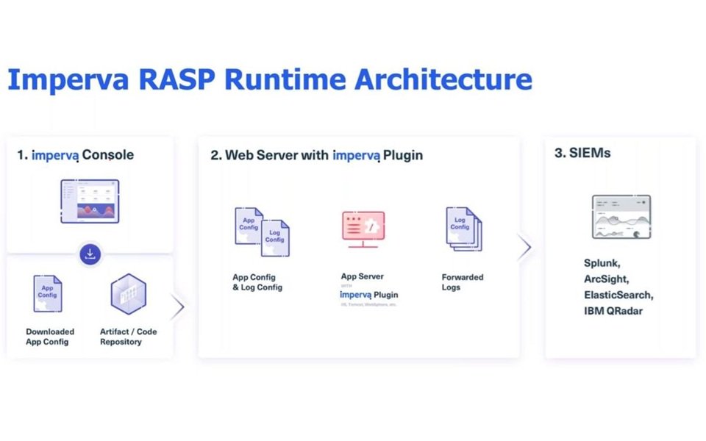The width and height of the screenshot is (706, 441).
Task: Click the blue download circle icon
Action: (90, 254)
